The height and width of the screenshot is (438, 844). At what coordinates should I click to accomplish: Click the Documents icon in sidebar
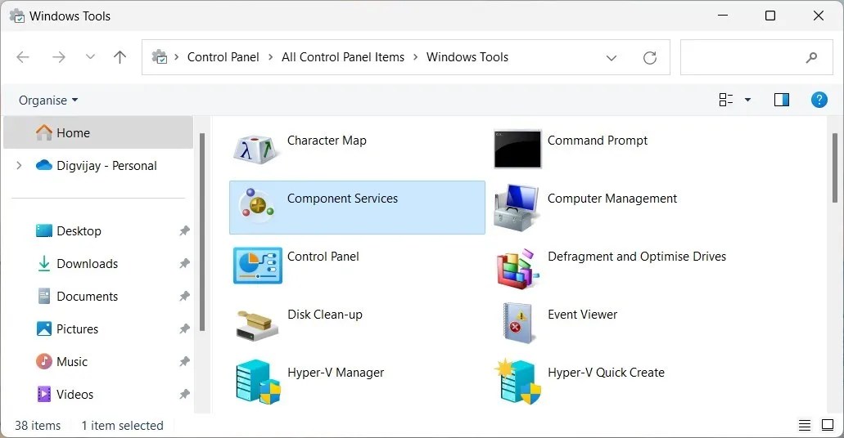tap(43, 296)
